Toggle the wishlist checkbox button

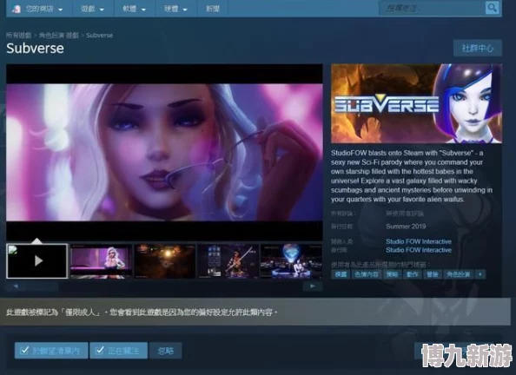[51, 351]
